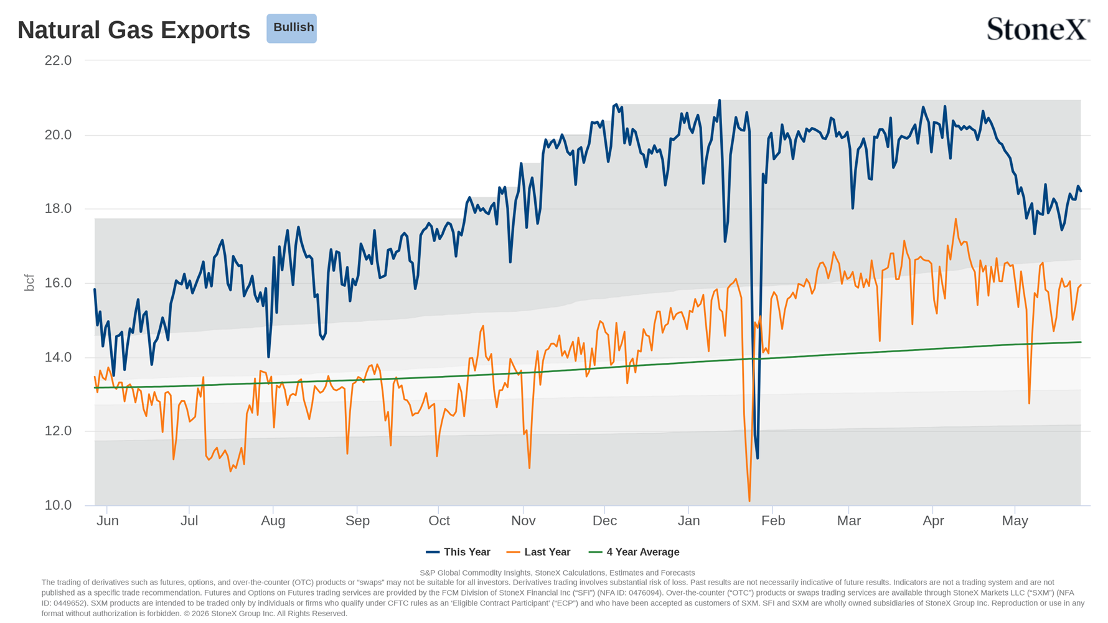This screenshot has height=623, width=1108.
Task: Click the bcf axis unit label
Action: pos(29,283)
